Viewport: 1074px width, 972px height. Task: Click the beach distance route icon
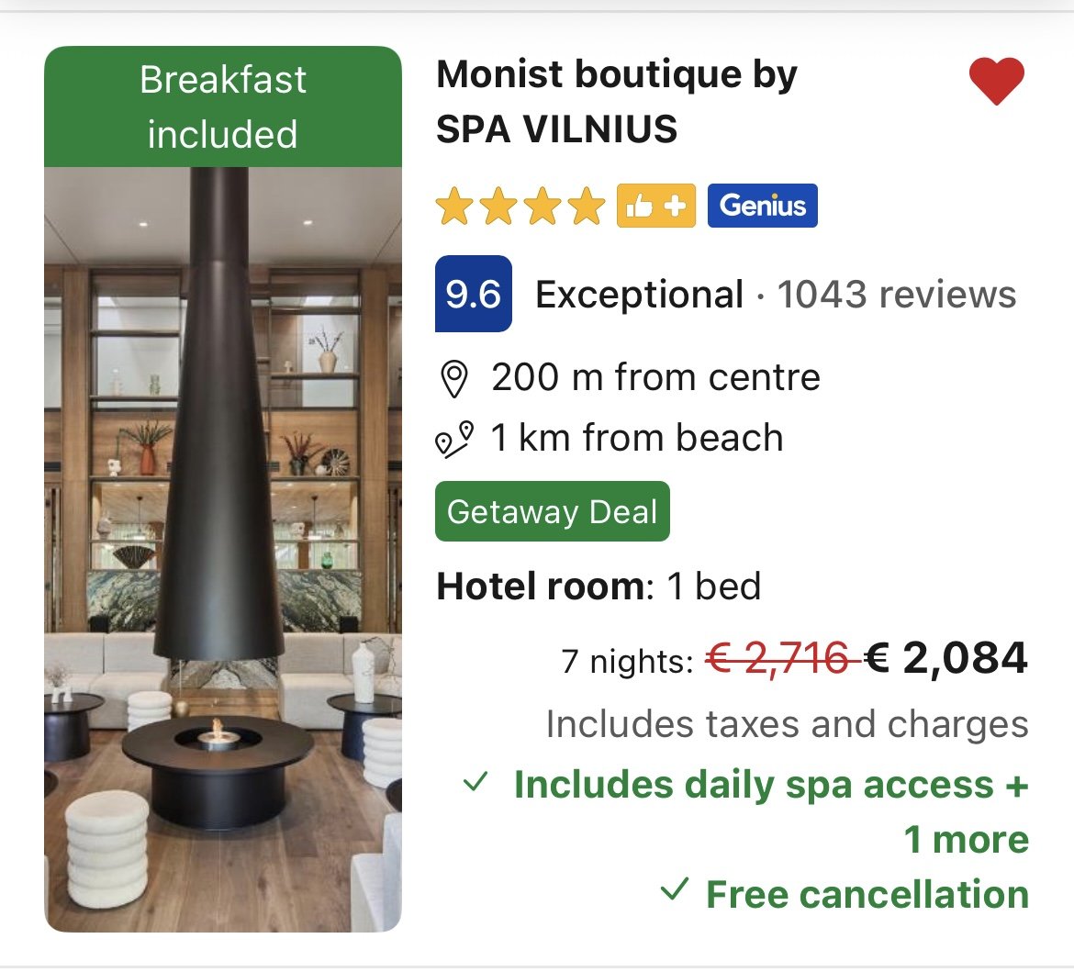point(453,440)
